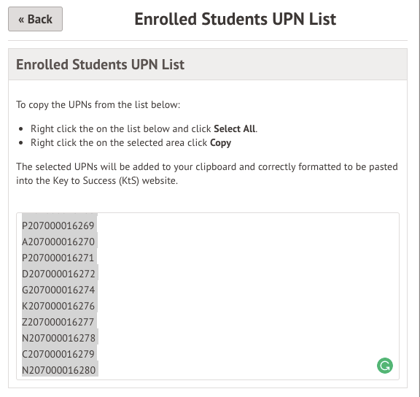Click UPN A207000016270 line
420x397 pixels.
[x=58, y=242]
